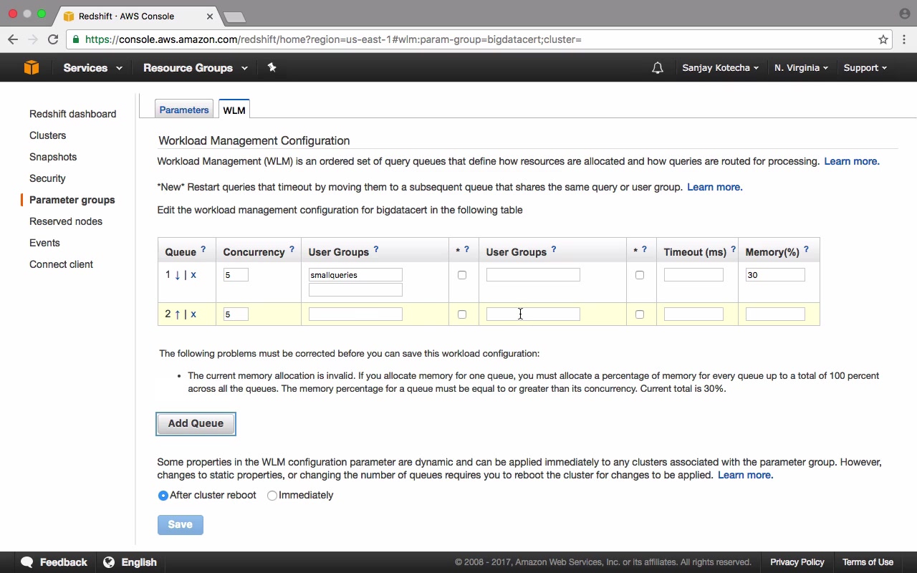Image resolution: width=917 pixels, height=573 pixels.
Task: Open Events in the sidebar
Action: 44,243
